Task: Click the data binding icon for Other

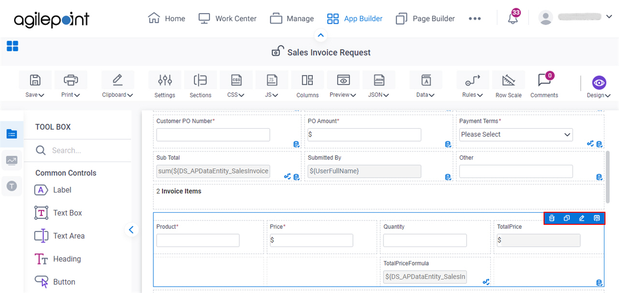Action: [x=599, y=177]
